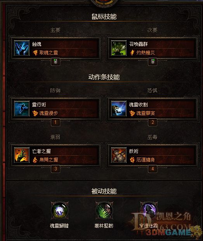Select action bar slot number 1
This screenshot has height=241, width=203.
[x=56, y=122]
